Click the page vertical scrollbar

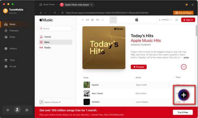(x=196, y=30)
